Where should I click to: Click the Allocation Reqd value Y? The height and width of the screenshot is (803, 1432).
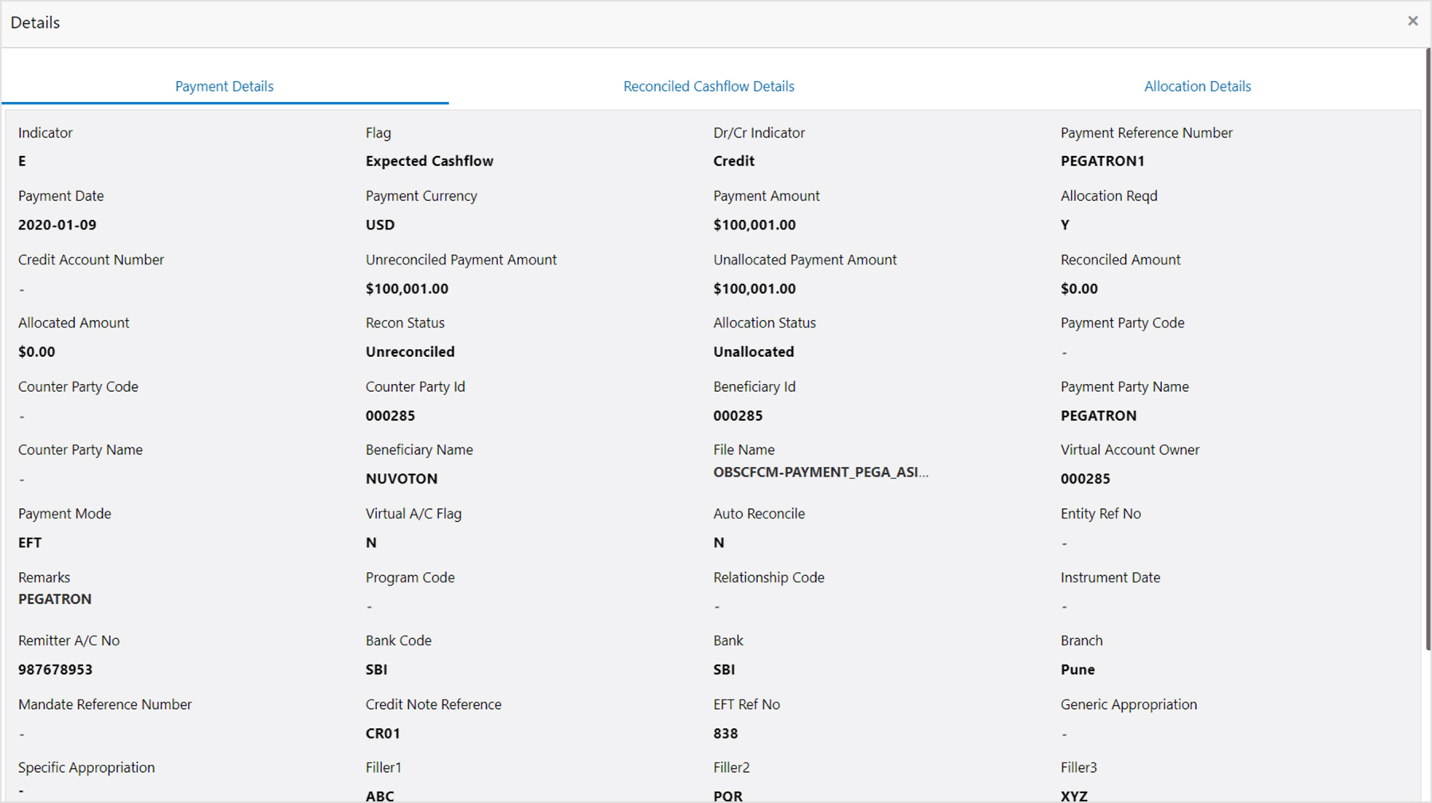tap(1065, 225)
